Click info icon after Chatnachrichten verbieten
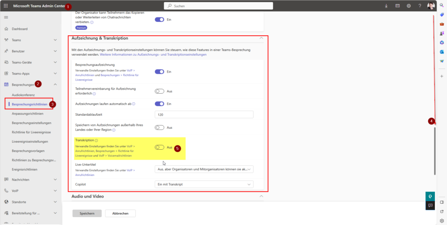Screen dimensions: 447x225 [92, 22]
